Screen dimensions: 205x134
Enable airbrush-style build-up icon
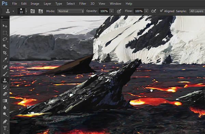[x=154, y=11]
